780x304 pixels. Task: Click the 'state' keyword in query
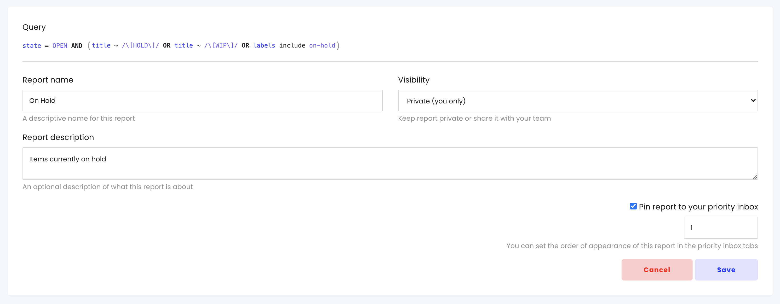pos(32,46)
